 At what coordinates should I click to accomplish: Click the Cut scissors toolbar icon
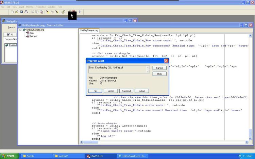point(32,12)
